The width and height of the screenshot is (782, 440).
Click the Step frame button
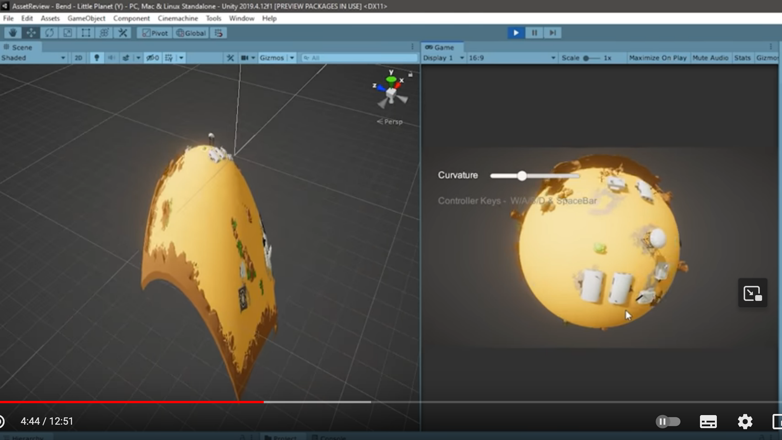(553, 33)
